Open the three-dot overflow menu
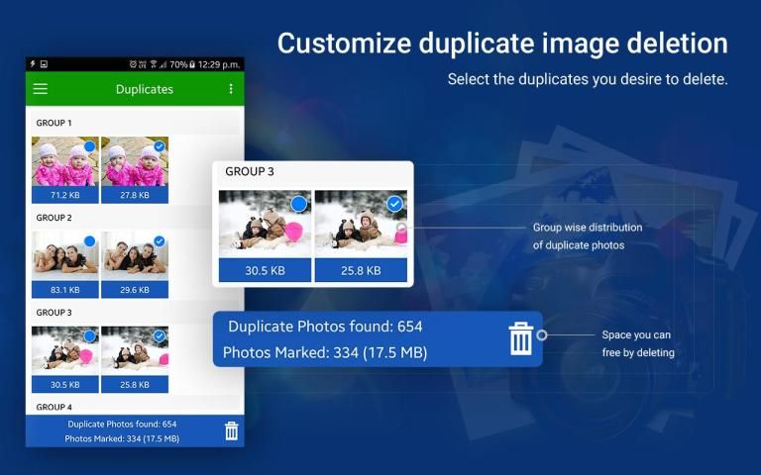761x475 pixels. pyautogui.click(x=231, y=89)
